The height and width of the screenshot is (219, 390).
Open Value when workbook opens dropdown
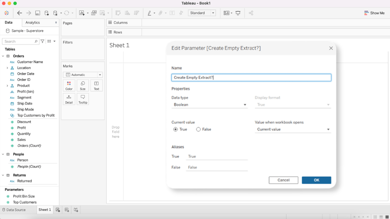click(293, 129)
